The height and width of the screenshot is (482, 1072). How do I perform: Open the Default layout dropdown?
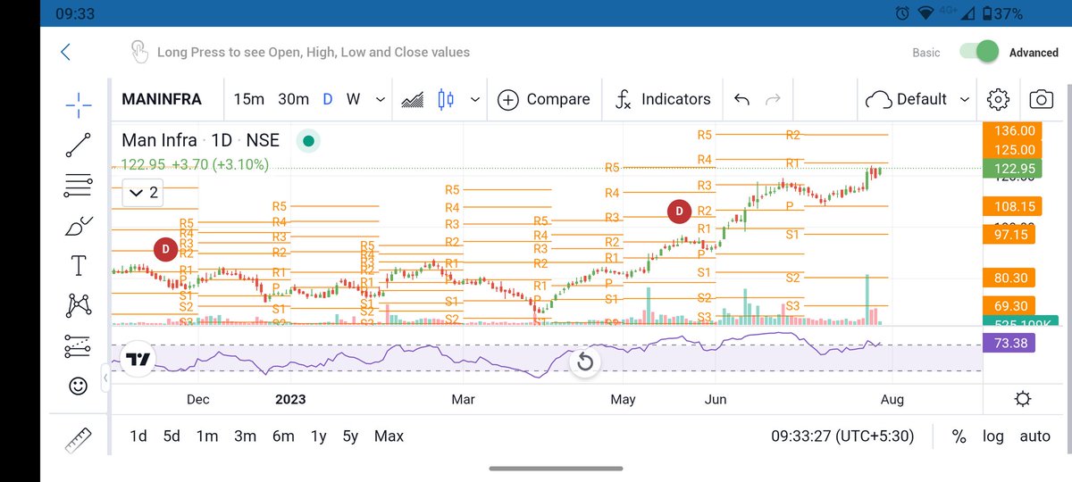919,99
